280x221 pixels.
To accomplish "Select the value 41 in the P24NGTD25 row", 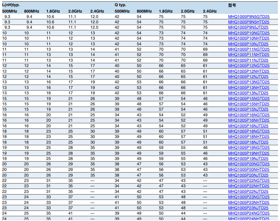I will (x=71, y=213).
